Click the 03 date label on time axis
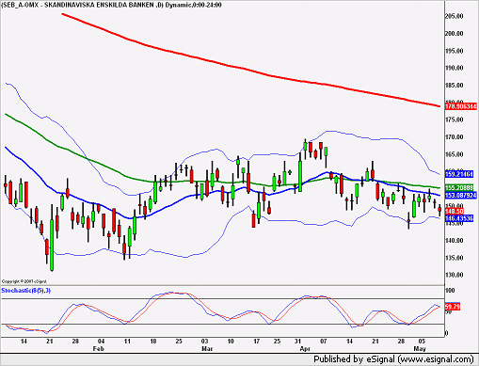This screenshot has height=366, width=479. pos(204,342)
